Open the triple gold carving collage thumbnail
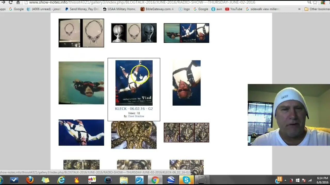330x185 pixels. point(186,133)
